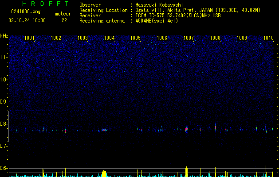Click the 1.0 kHz axis label
Viewport: 279px width, 177px height.
[x=4, y=80]
